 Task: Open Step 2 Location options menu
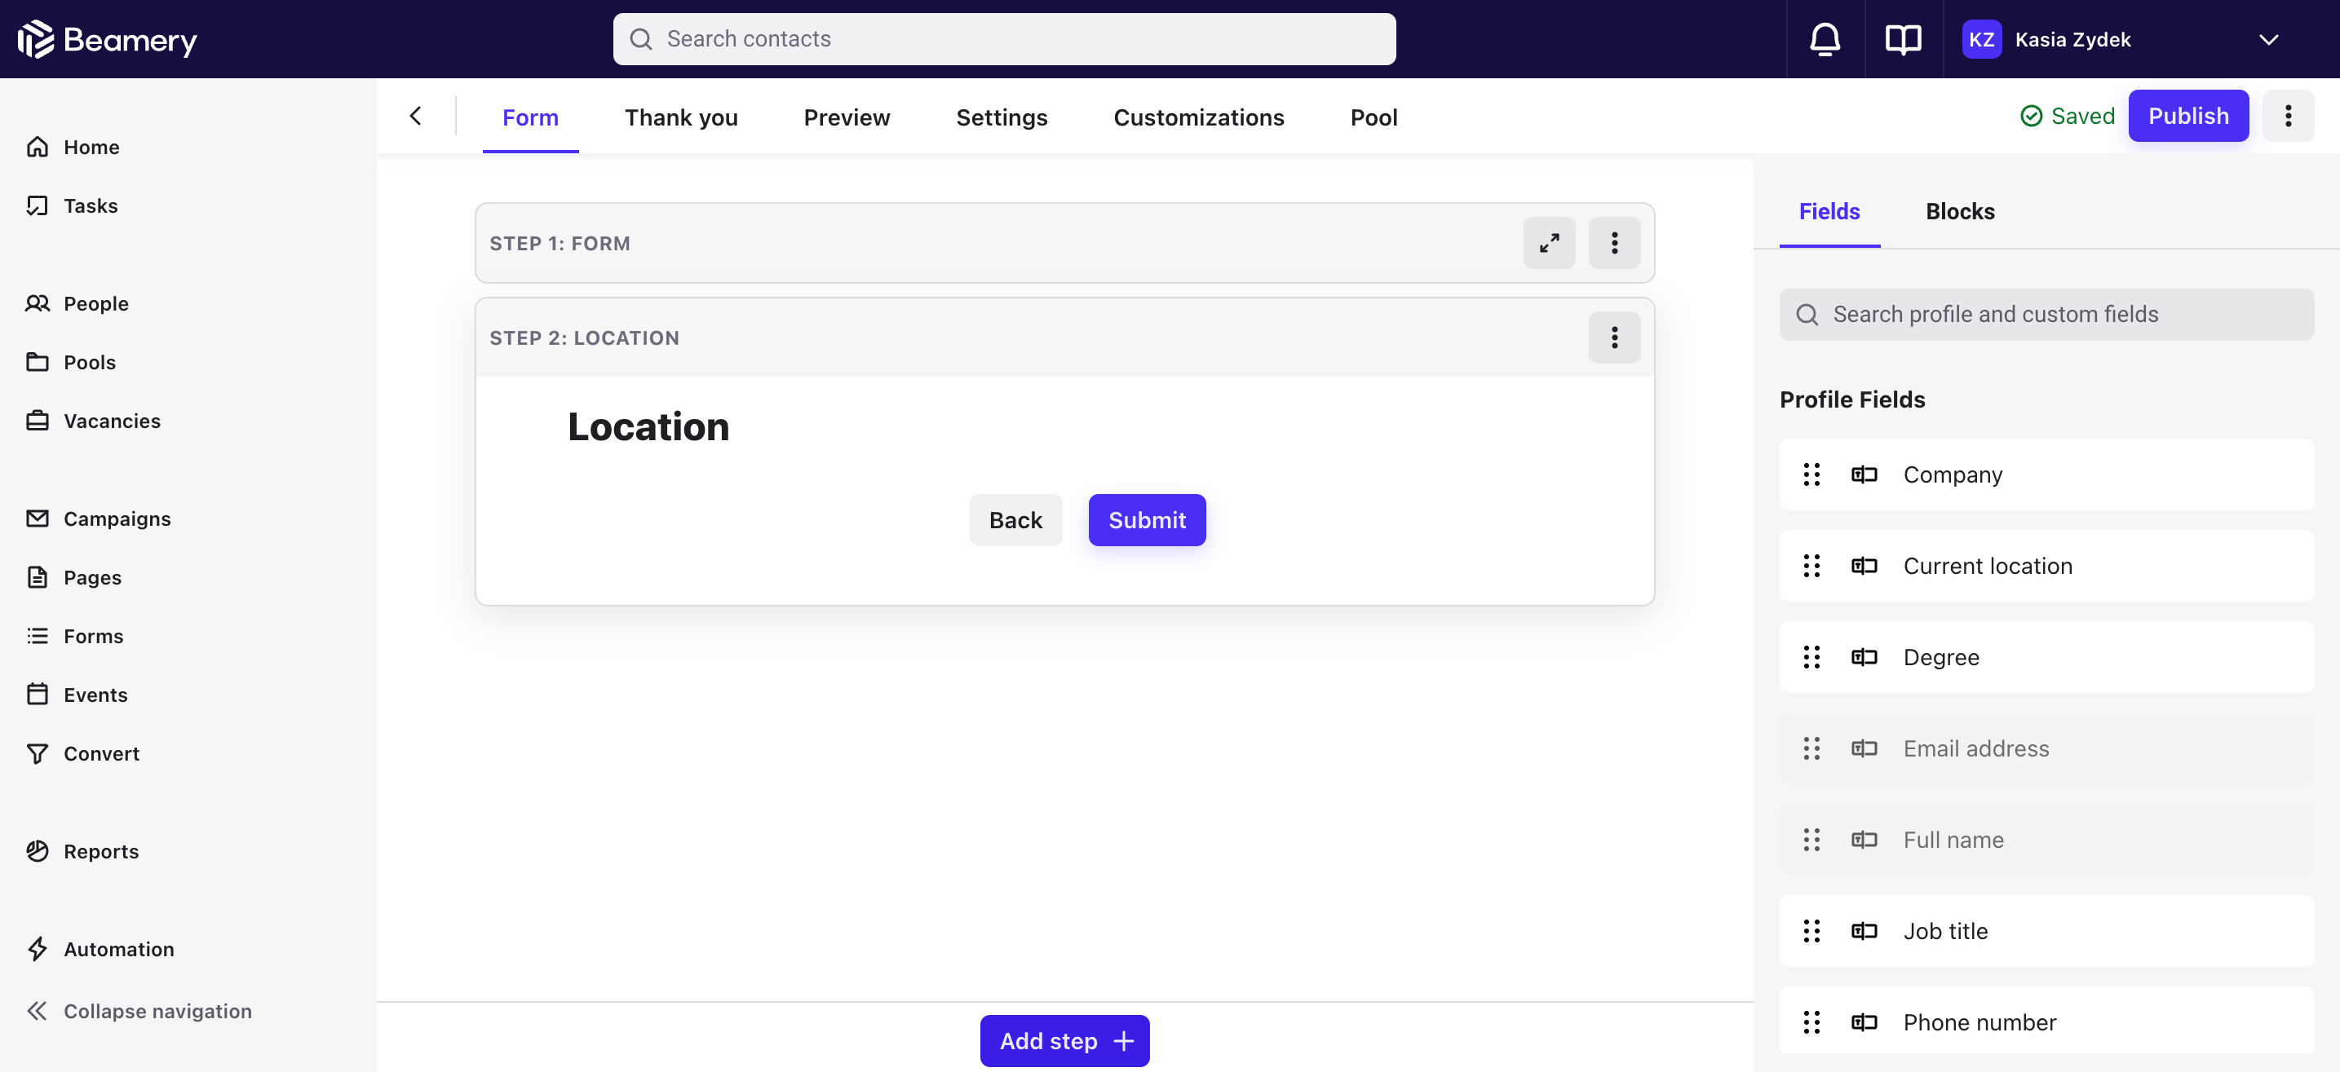[1614, 337]
